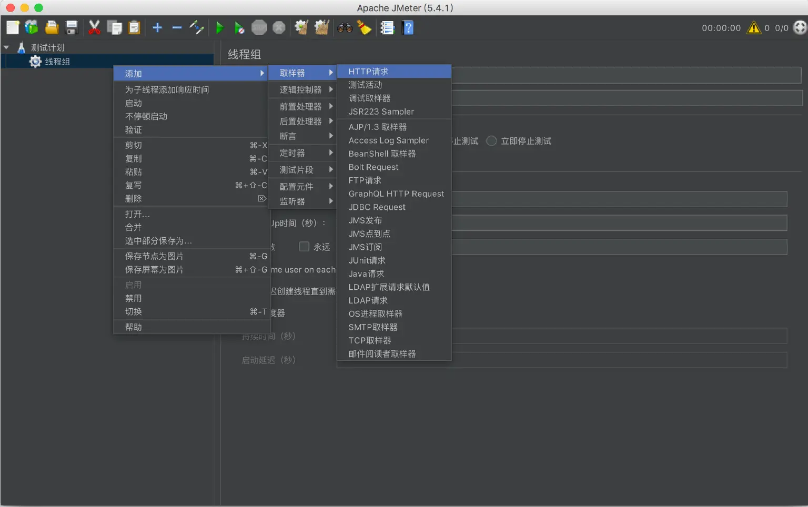
Task: Check the 永远 loop checkbox
Action: pyautogui.click(x=304, y=246)
